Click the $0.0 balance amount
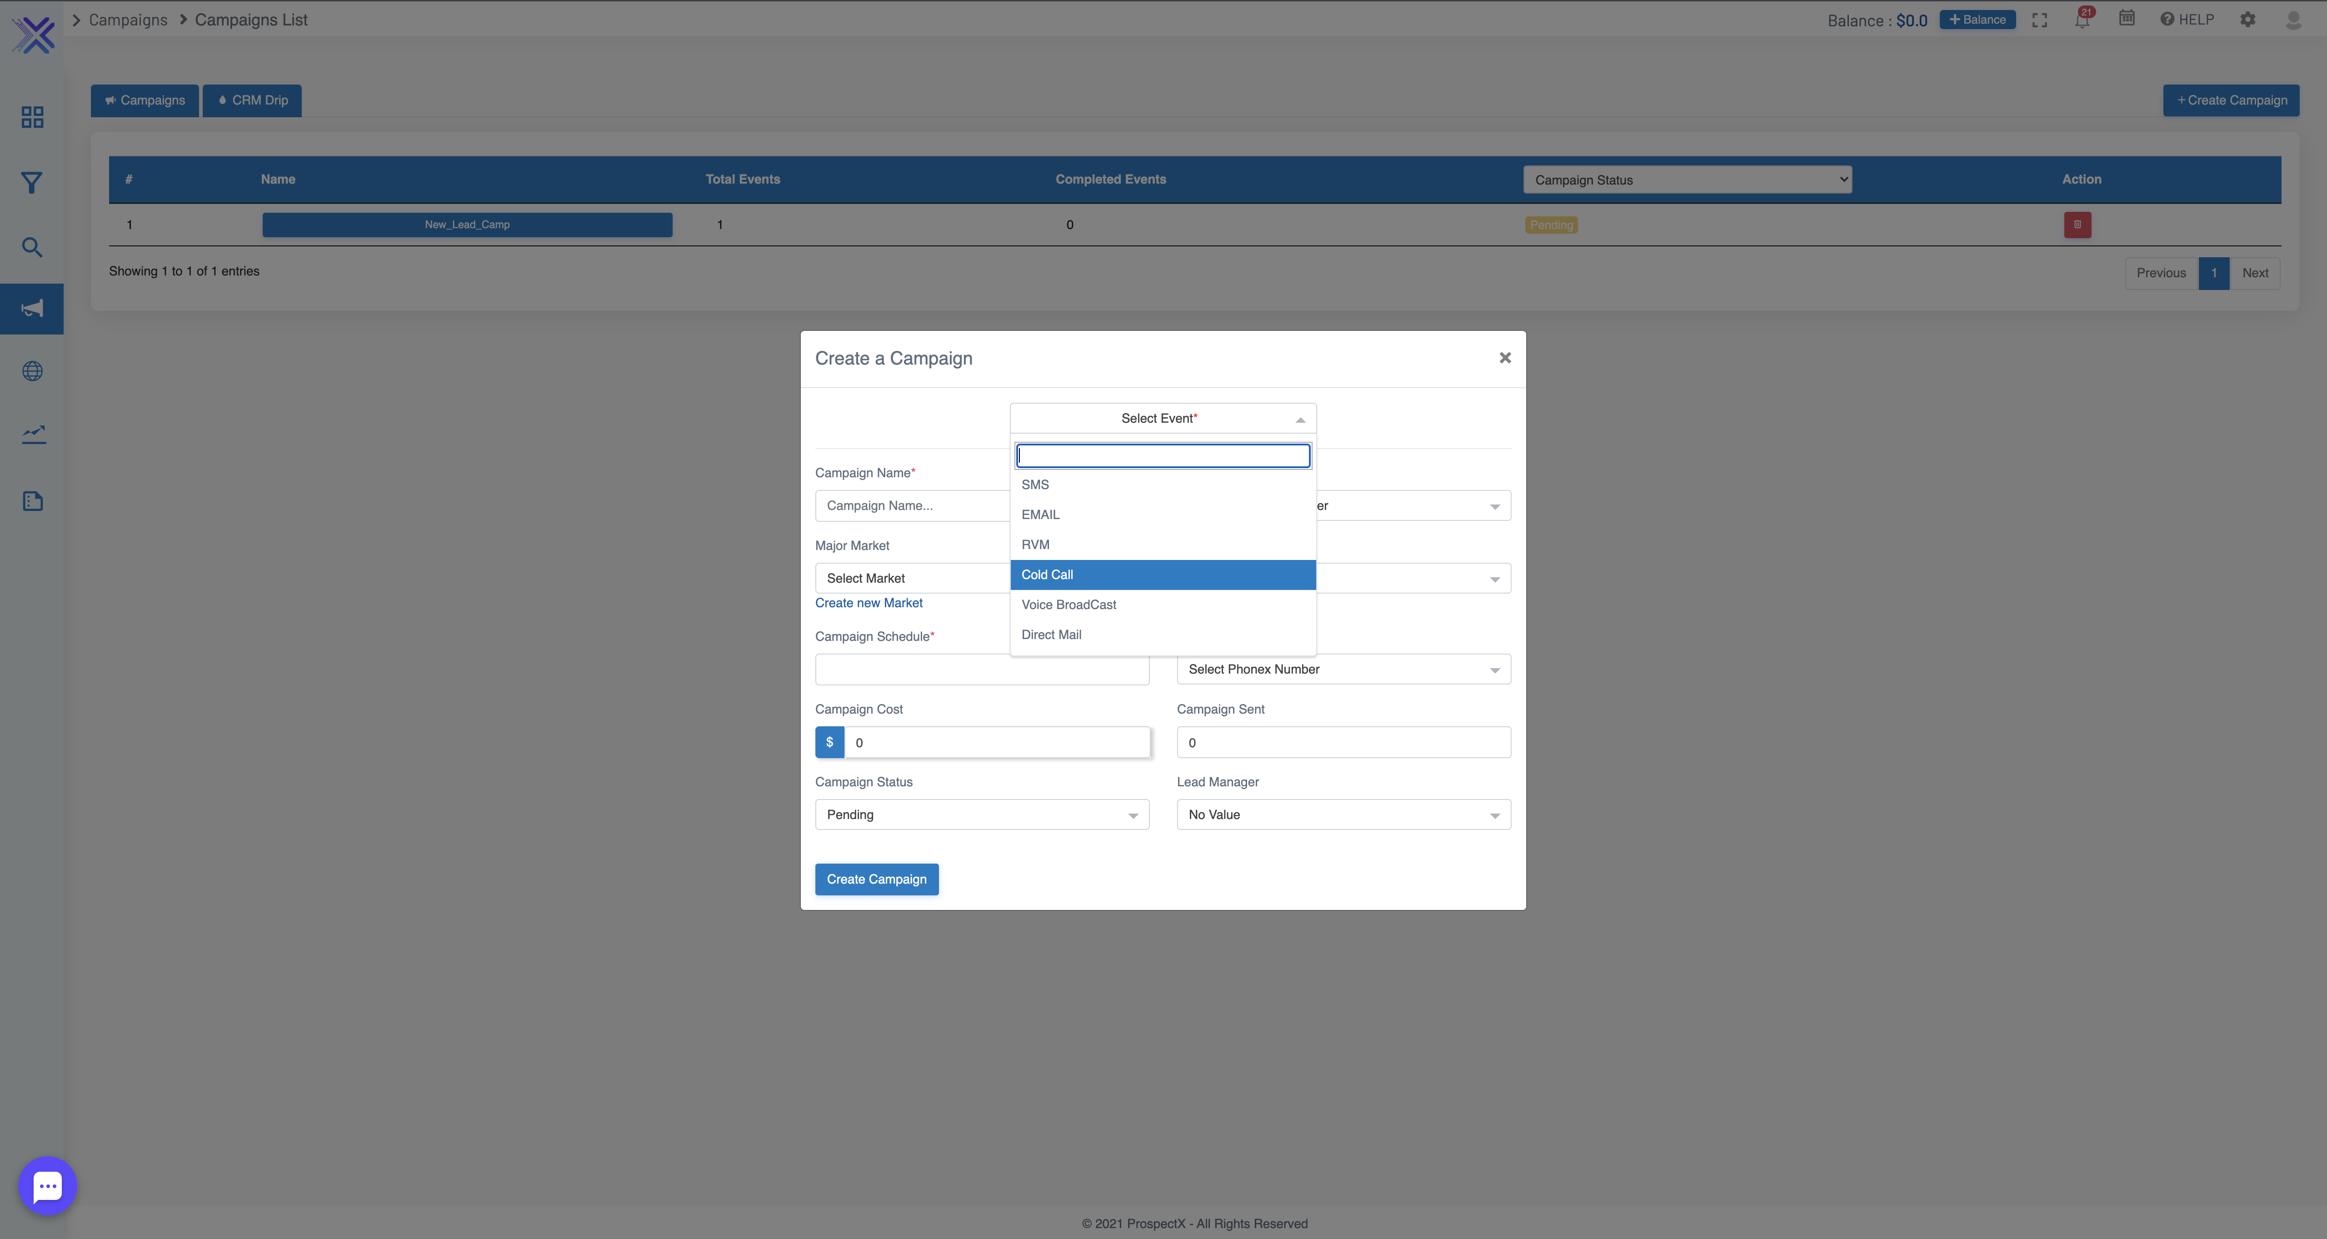 tap(1912, 21)
